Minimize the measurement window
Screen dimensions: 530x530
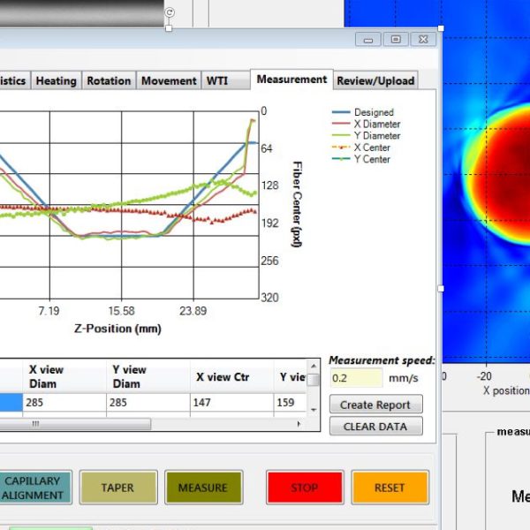[x=368, y=39]
